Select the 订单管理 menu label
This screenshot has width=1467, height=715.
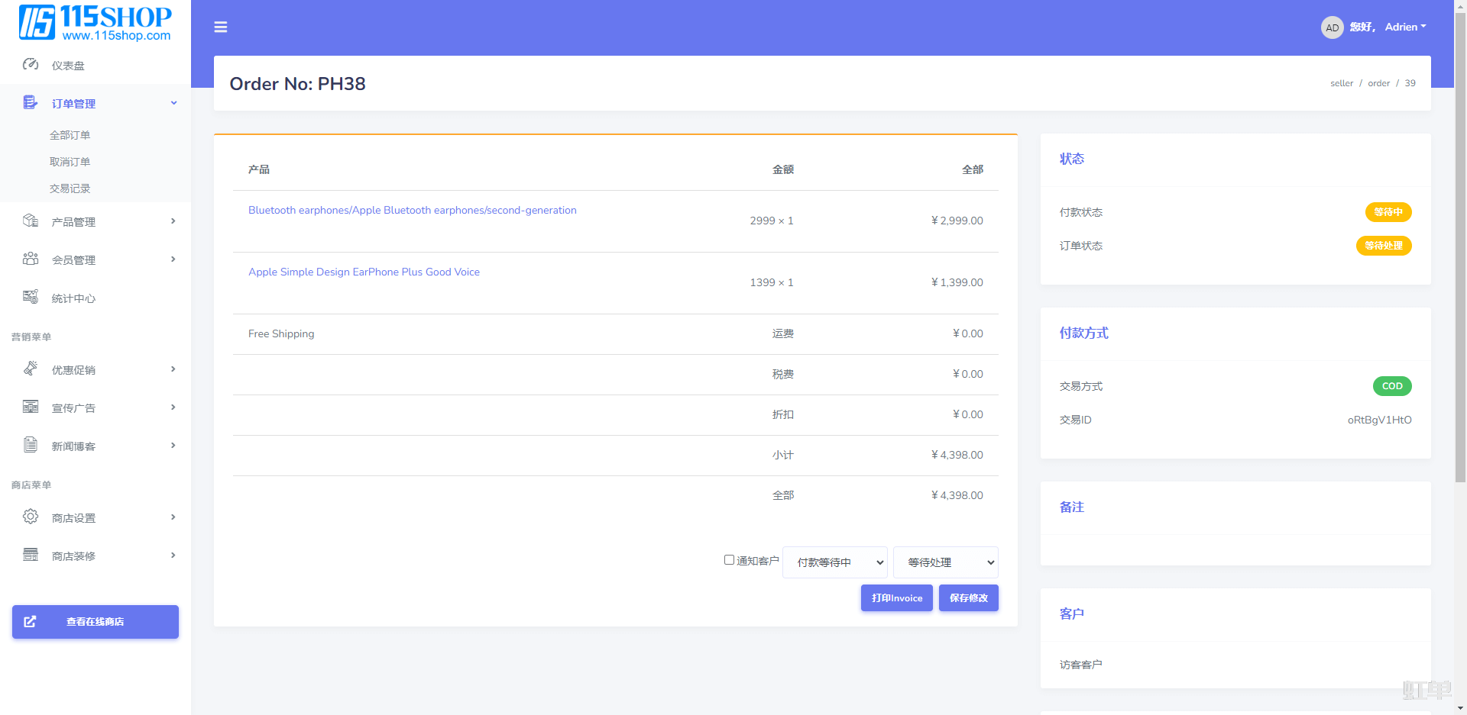[73, 104]
